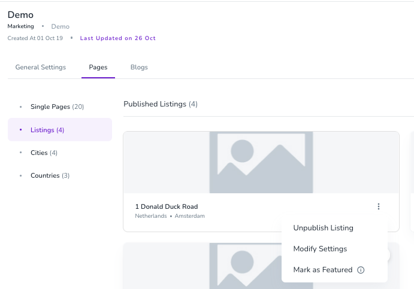The height and width of the screenshot is (289, 414).
Task: Select Mark as Featured option
Action: point(322,270)
